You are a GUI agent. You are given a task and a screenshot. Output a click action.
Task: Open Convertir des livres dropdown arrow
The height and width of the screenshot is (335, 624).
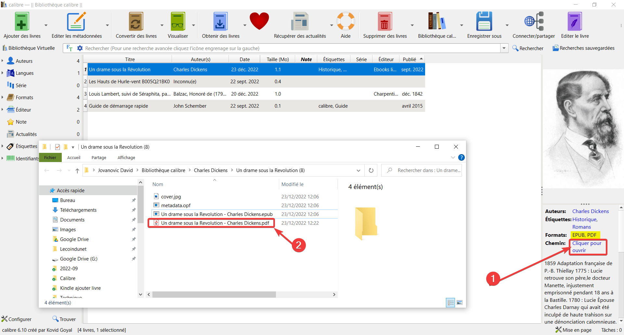[x=162, y=25]
